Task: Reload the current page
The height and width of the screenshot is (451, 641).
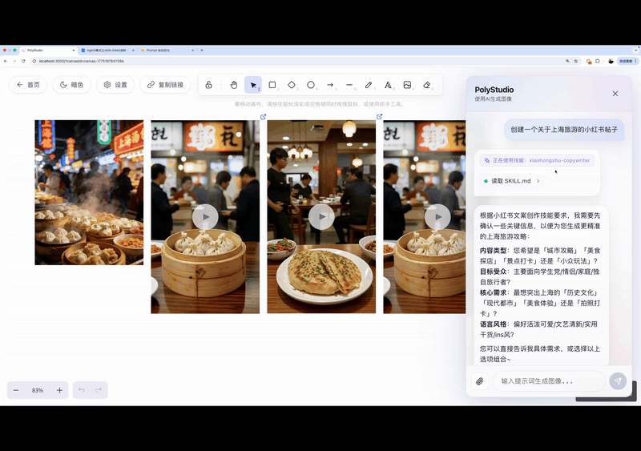Action: (23, 61)
